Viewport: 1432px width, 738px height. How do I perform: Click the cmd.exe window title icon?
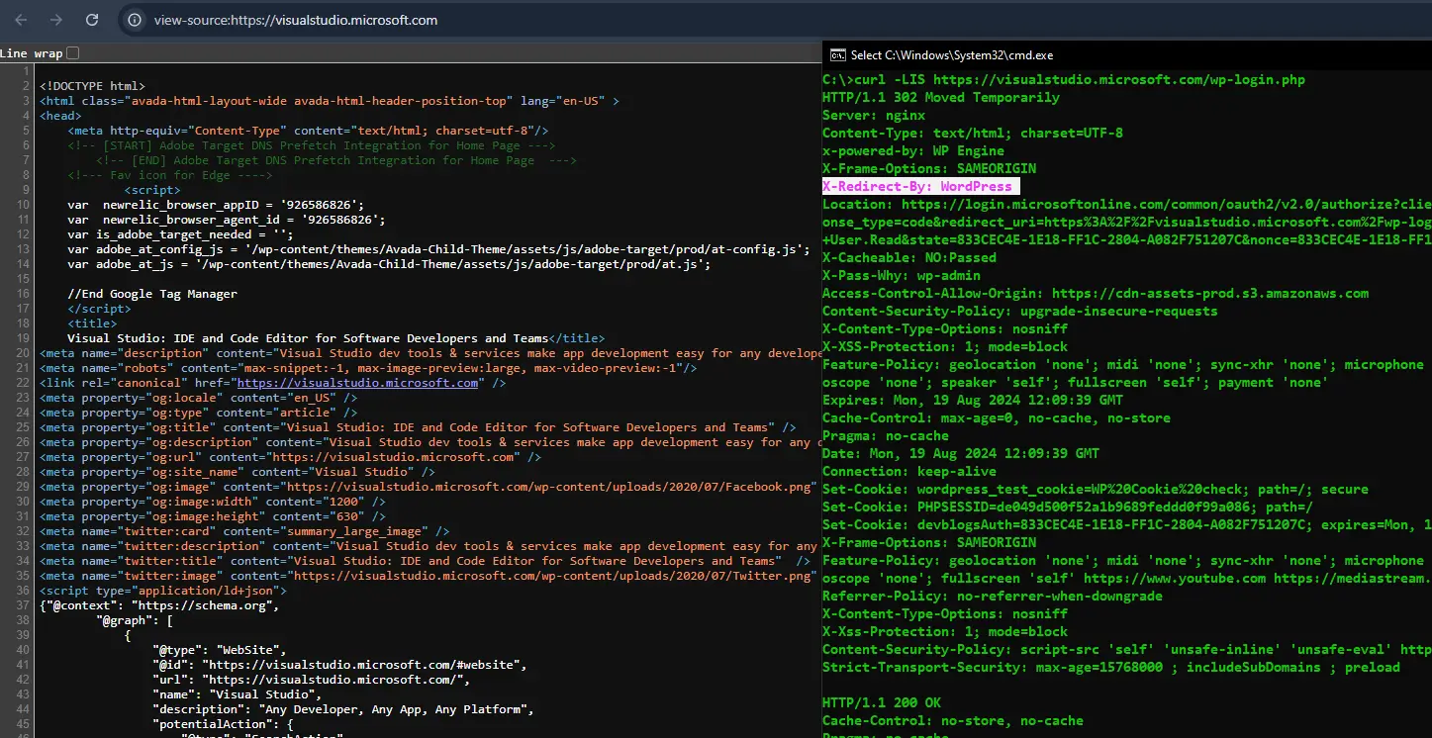pyautogui.click(x=837, y=55)
